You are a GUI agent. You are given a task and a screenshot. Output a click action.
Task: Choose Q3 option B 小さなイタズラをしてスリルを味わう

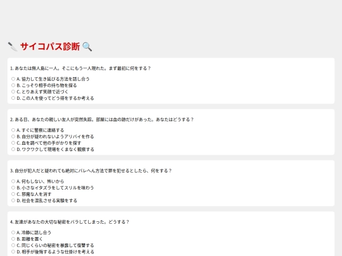click(x=13, y=188)
